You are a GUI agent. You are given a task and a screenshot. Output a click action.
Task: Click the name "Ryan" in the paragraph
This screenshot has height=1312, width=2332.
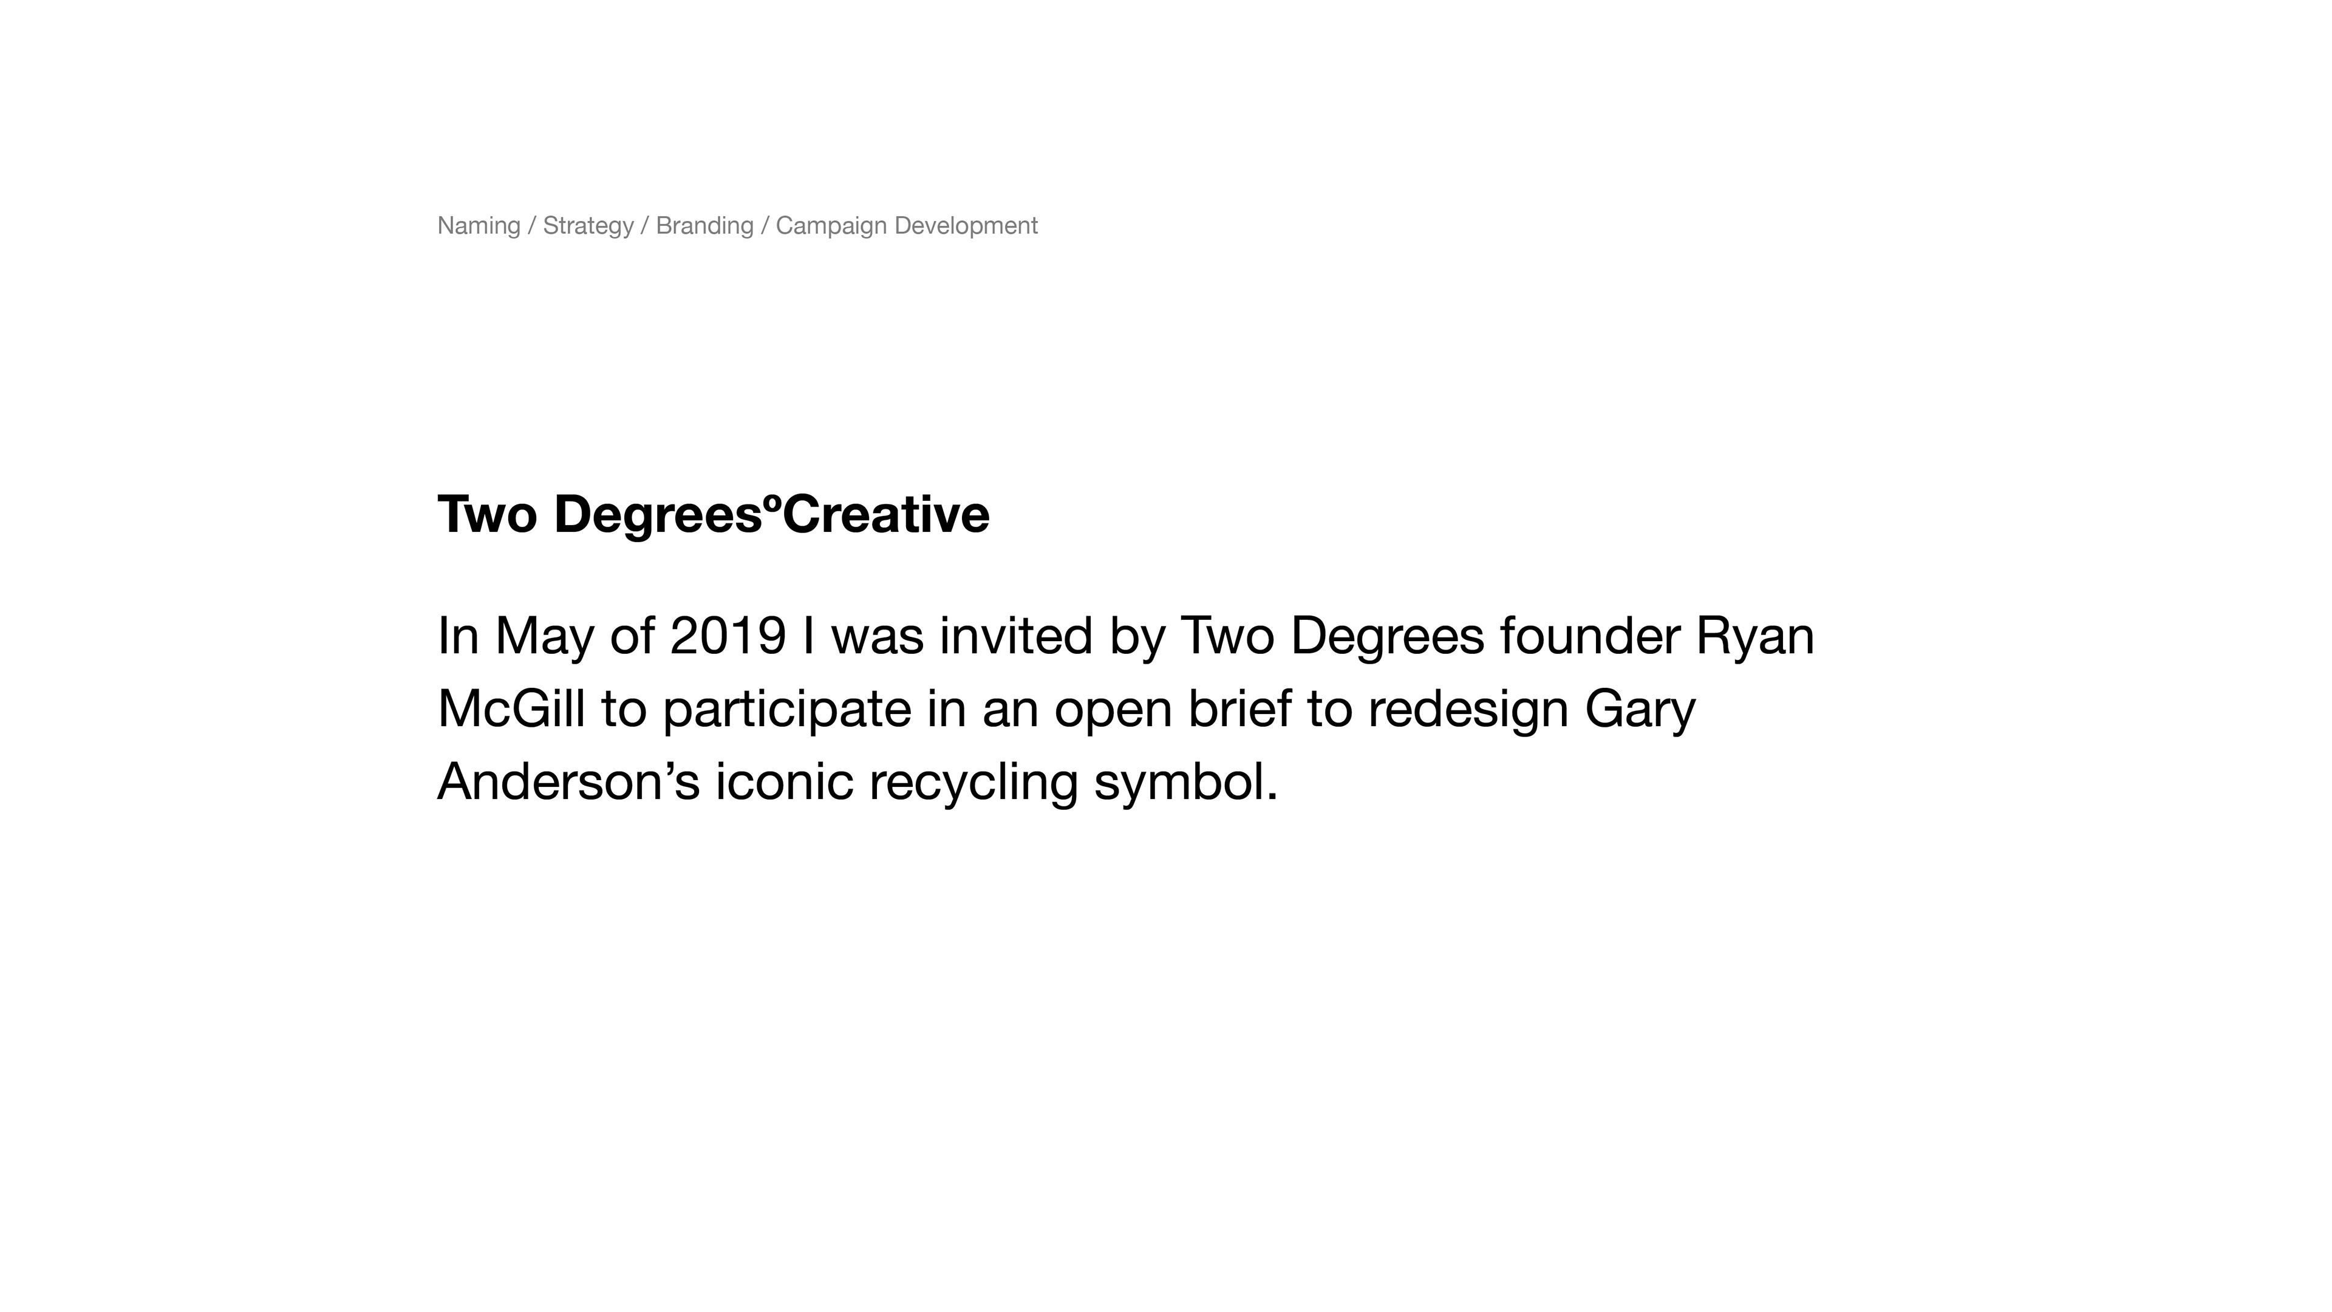pyautogui.click(x=1754, y=636)
